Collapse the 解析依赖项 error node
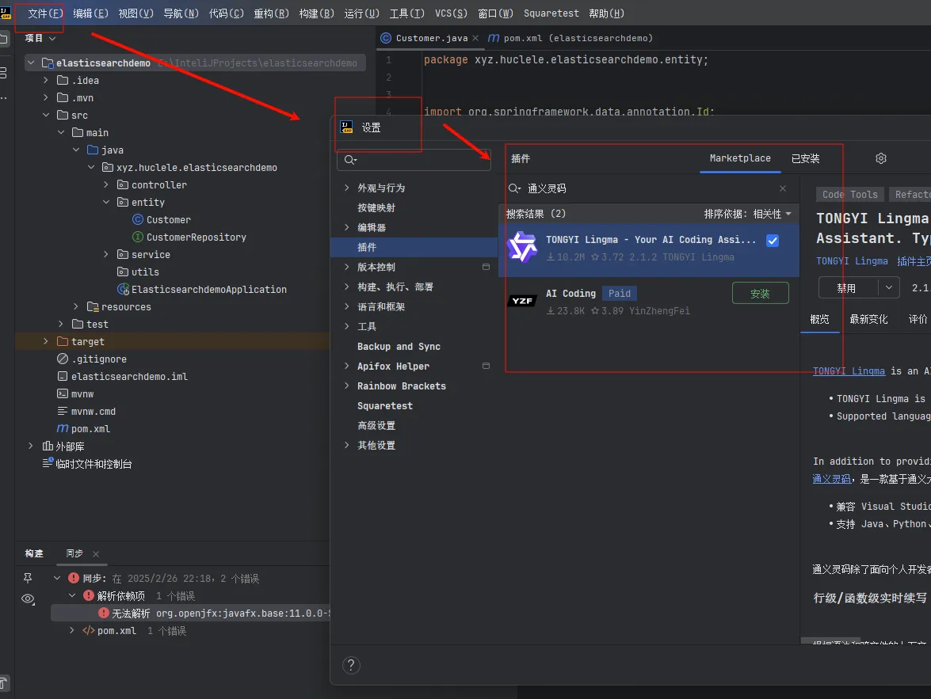931x699 pixels. point(72,595)
